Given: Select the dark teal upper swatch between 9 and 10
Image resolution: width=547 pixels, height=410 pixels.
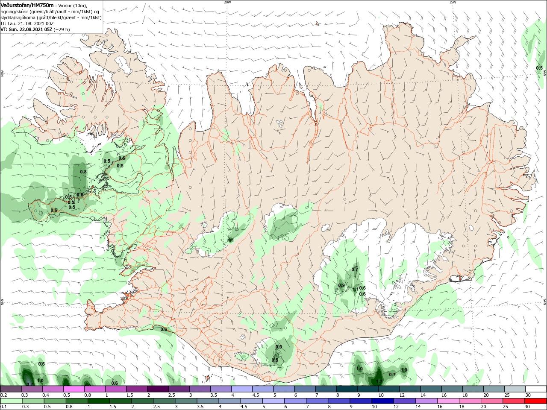Looking at the screenshot, I should tap(367, 389).
